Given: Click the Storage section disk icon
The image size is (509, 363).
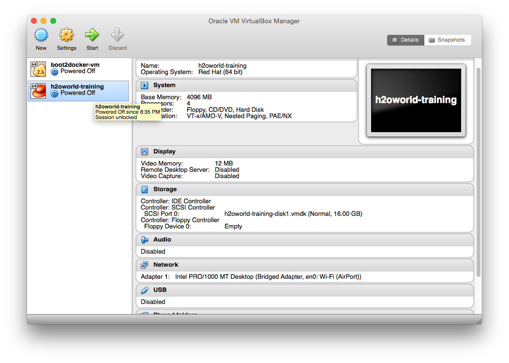Looking at the screenshot, I should pyautogui.click(x=145, y=189).
